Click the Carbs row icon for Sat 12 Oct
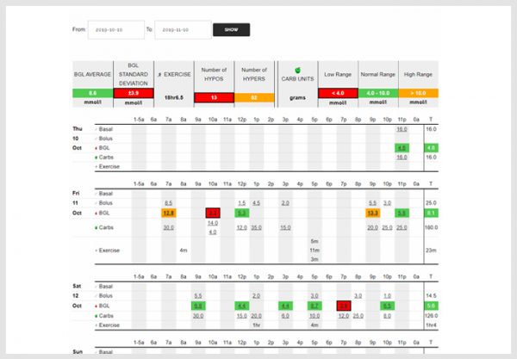The width and height of the screenshot is (517, 359). (x=97, y=316)
